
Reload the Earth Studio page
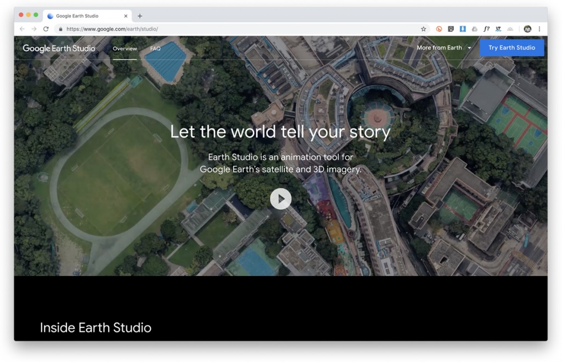click(x=47, y=29)
